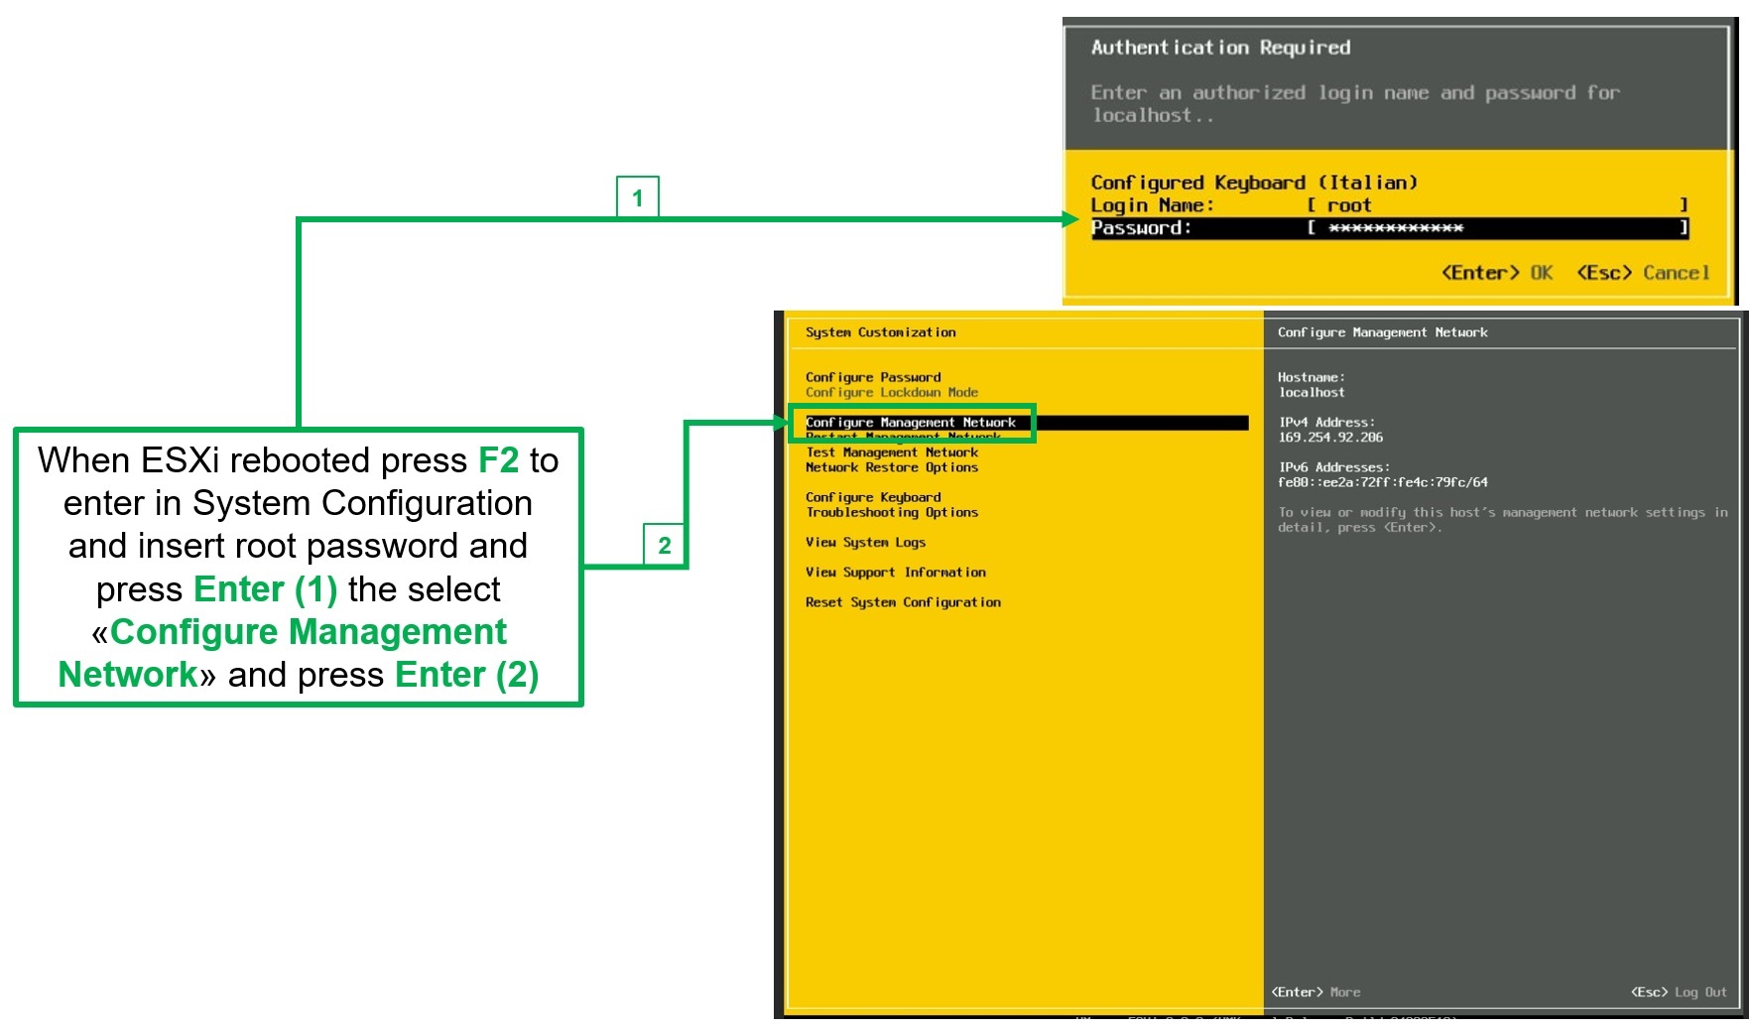Screen dimensions: 1751x1030
Task: Select View Support Information entry
Action: pyautogui.click(x=896, y=573)
